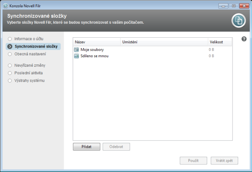The width and height of the screenshot is (252, 172).
Task: Select the Výstrahy systému radio button
Action: pyautogui.click(x=10, y=81)
